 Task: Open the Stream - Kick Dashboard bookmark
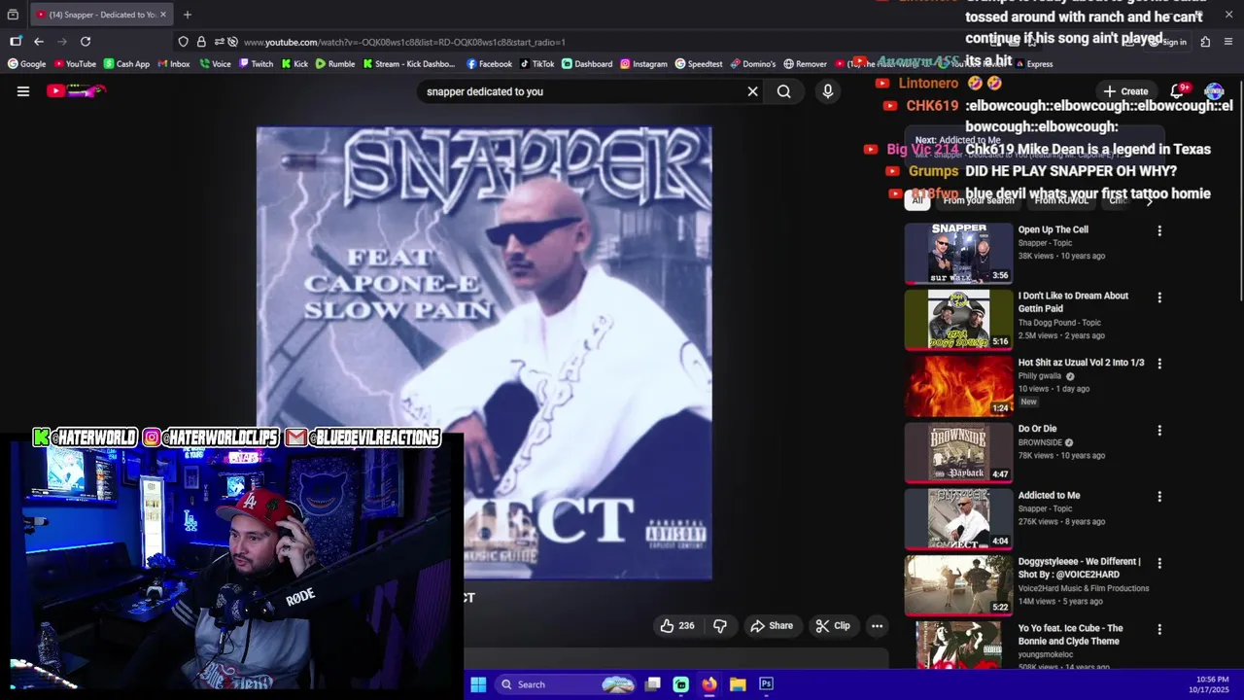click(408, 64)
